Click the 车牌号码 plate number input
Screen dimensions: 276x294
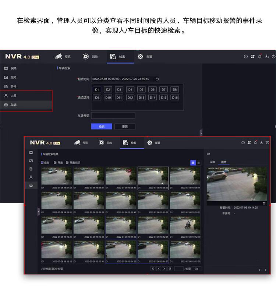click(x=113, y=116)
